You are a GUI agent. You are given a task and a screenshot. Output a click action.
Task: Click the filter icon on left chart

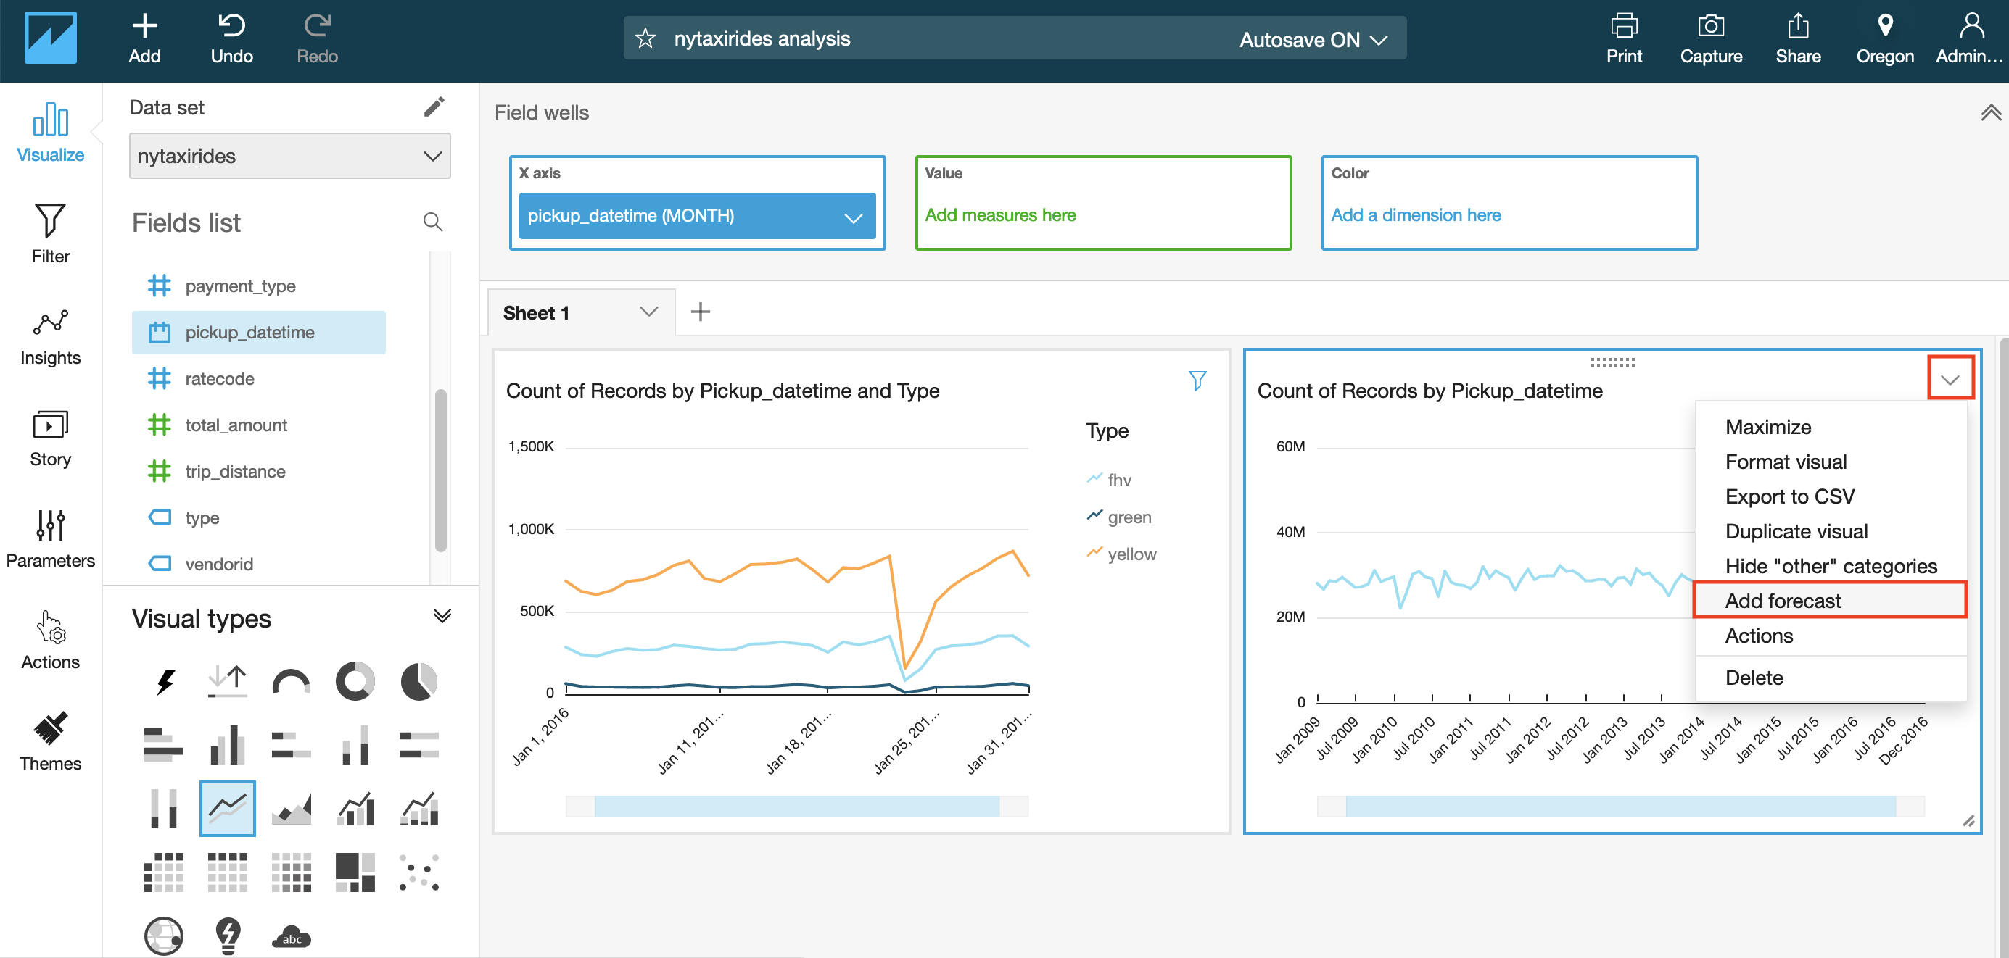(x=1197, y=380)
